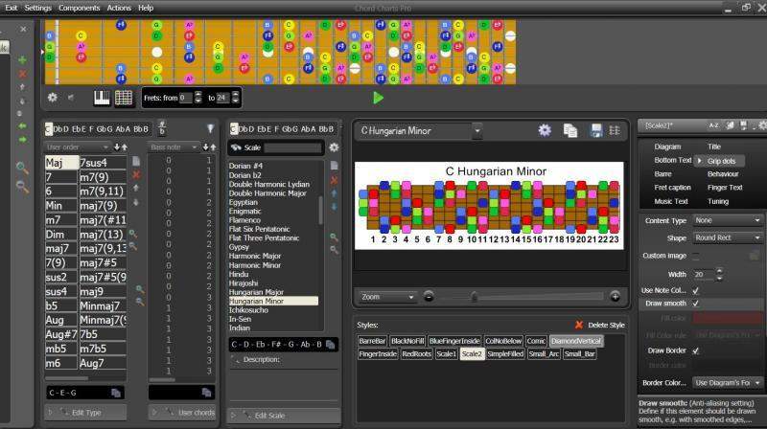Open the Shape dropdown showing Round Rect
This screenshot has height=429, width=767.
coord(728,238)
